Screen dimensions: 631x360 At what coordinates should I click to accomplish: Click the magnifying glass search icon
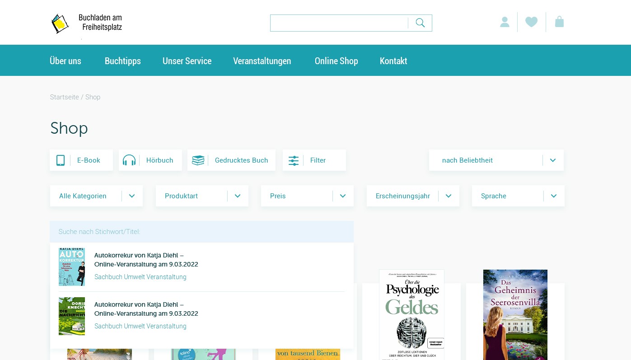[x=420, y=23]
